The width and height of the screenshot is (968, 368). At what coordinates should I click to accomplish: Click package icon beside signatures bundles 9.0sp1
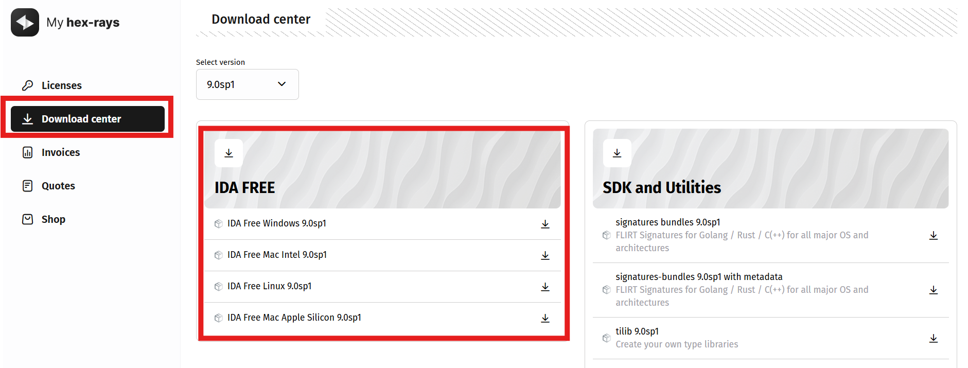pos(607,235)
